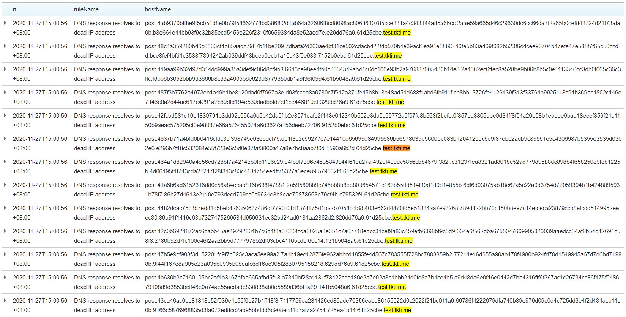
Task: Expand the row with hostName post.487f3b7762
Action: point(5,93)
